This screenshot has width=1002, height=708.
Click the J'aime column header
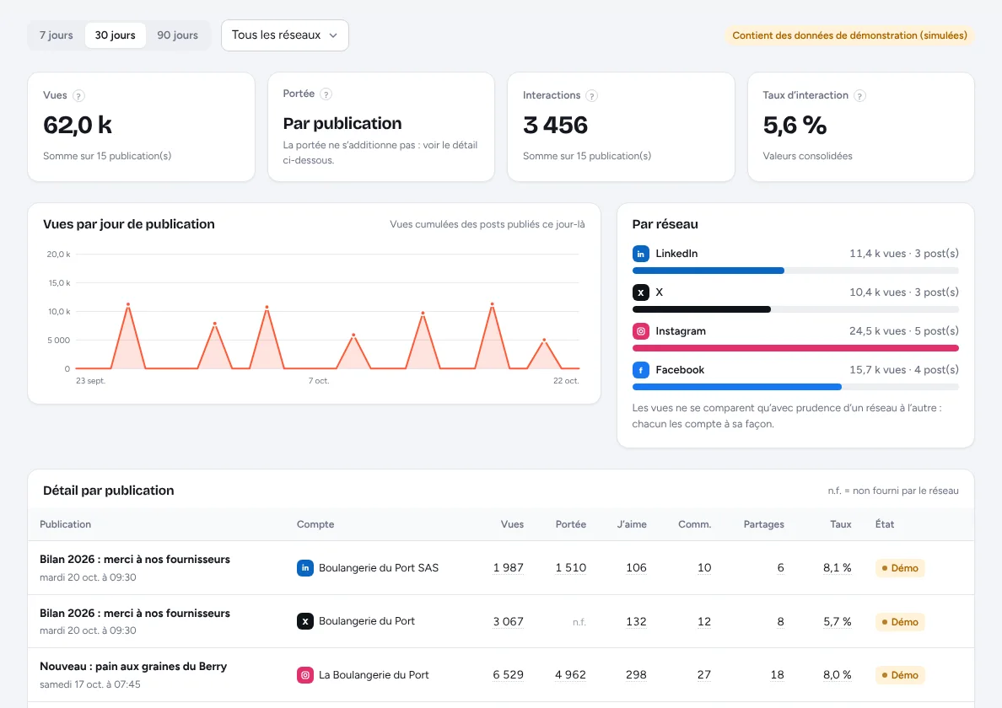coord(632,524)
